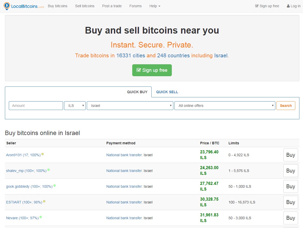Open Sell bitcoins in navigation
This screenshot has width=303, height=228.
(85, 6)
